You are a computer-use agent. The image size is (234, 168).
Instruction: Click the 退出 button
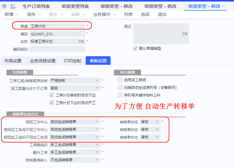162,15
